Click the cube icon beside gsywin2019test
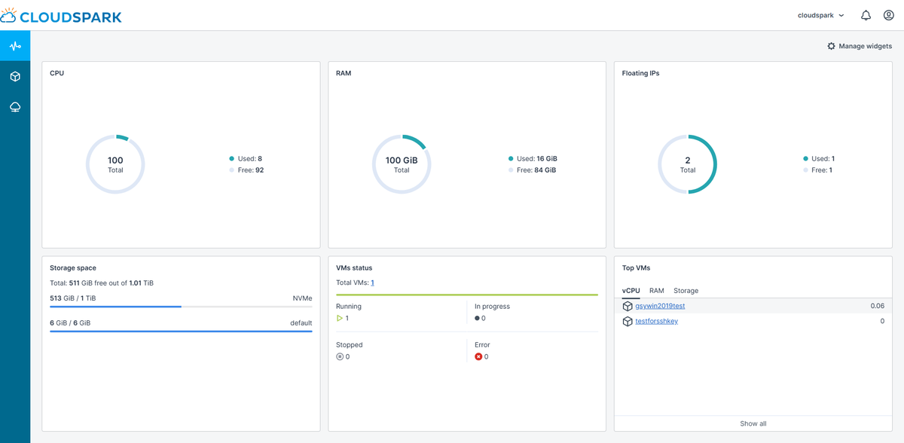904x443 pixels. pos(628,306)
